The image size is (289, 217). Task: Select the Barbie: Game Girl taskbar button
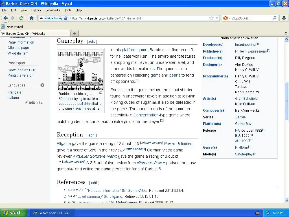52,213
